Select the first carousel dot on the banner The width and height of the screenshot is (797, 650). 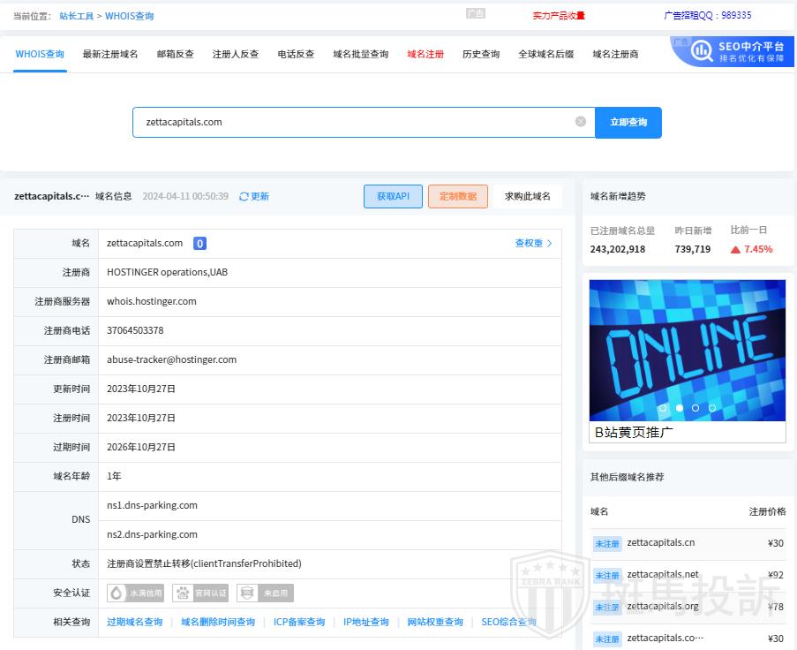click(x=663, y=408)
